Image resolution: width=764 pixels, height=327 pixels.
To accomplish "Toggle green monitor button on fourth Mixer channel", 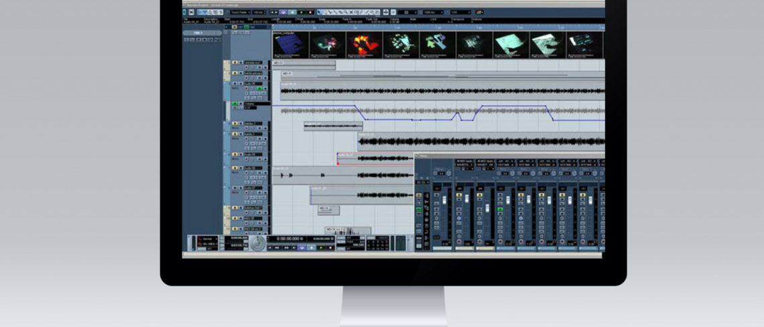I will tap(500, 209).
